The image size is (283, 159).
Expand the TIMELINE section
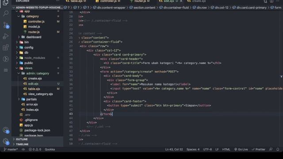point(22,144)
